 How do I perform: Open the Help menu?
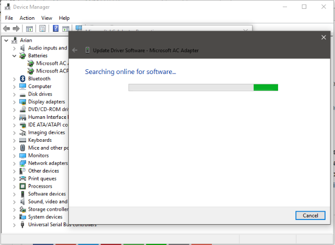coord(64,18)
